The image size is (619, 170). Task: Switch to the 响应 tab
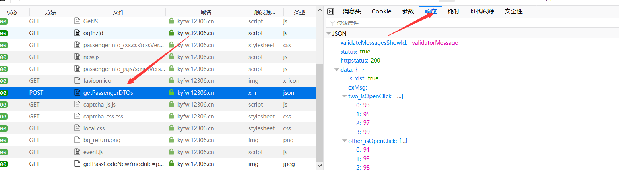click(x=431, y=11)
